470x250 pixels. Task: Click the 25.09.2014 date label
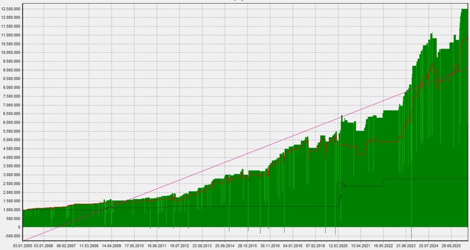224,246
